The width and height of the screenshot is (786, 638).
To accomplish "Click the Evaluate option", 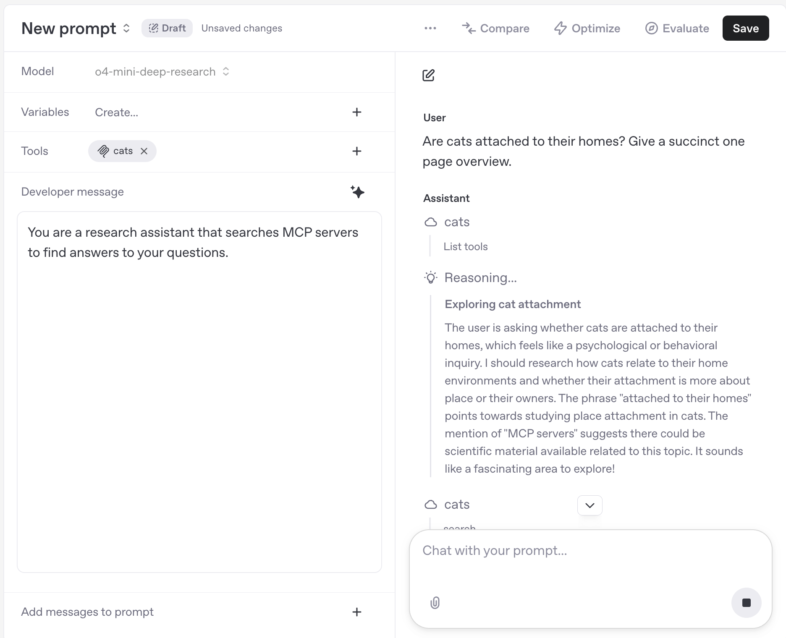I will (x=677, y=28).
